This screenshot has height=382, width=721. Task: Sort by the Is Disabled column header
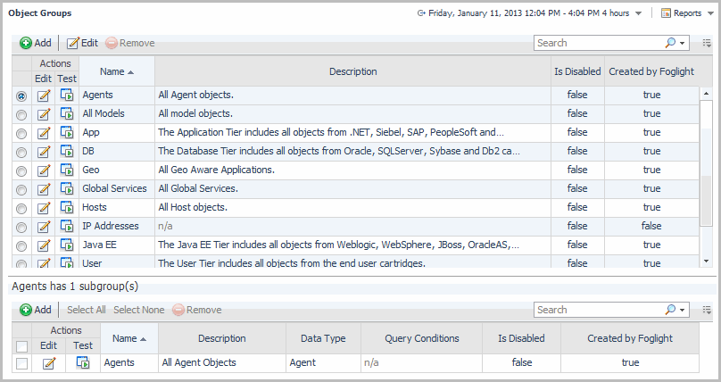[576, 71]
